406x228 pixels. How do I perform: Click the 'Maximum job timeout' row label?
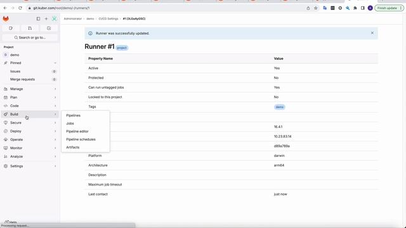(105, 184)
